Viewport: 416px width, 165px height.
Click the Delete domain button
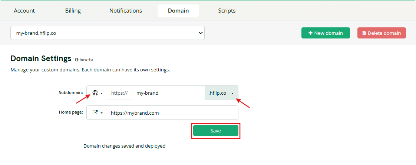click(382, 33)
